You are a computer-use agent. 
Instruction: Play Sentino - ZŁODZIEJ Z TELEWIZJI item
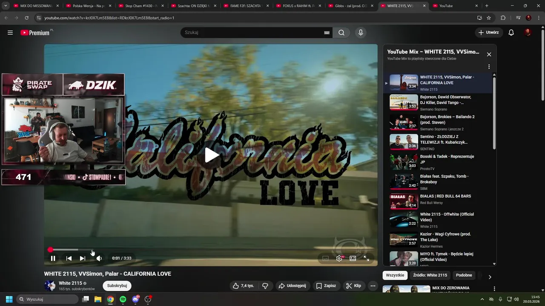tap(439, 142)
